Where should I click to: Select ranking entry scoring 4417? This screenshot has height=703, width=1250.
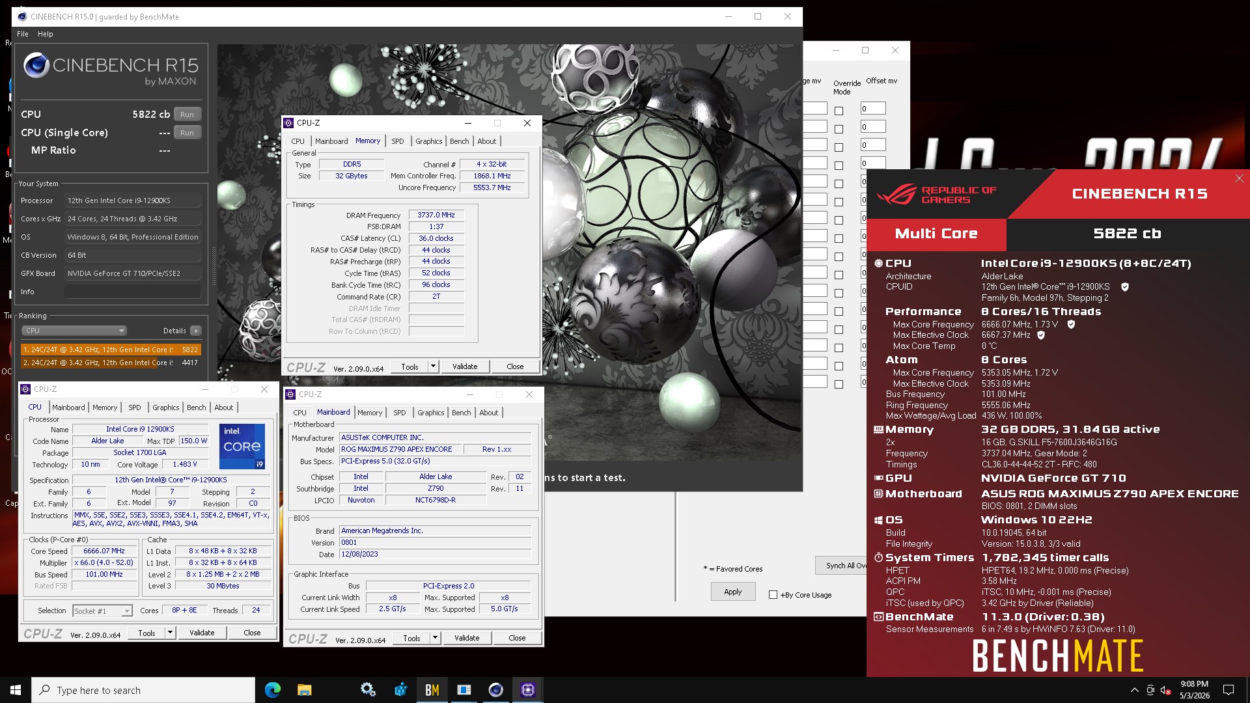(x=111, y=363)
